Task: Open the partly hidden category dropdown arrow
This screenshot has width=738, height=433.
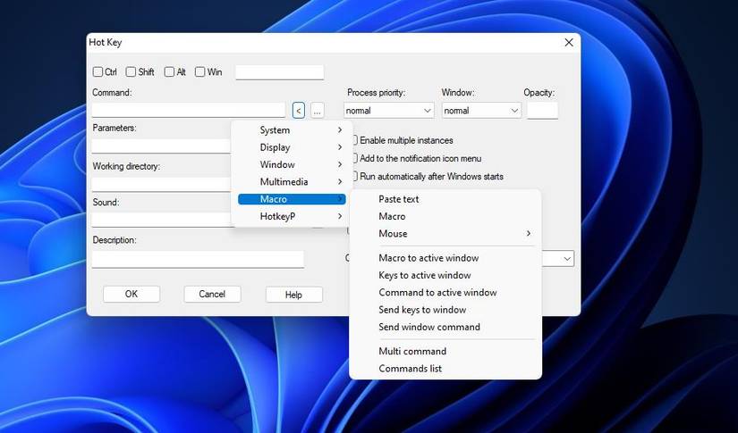Action: click(567, 258)
